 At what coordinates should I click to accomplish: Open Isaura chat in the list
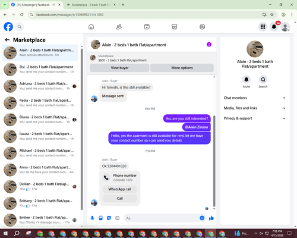click(x=40, y=136)
